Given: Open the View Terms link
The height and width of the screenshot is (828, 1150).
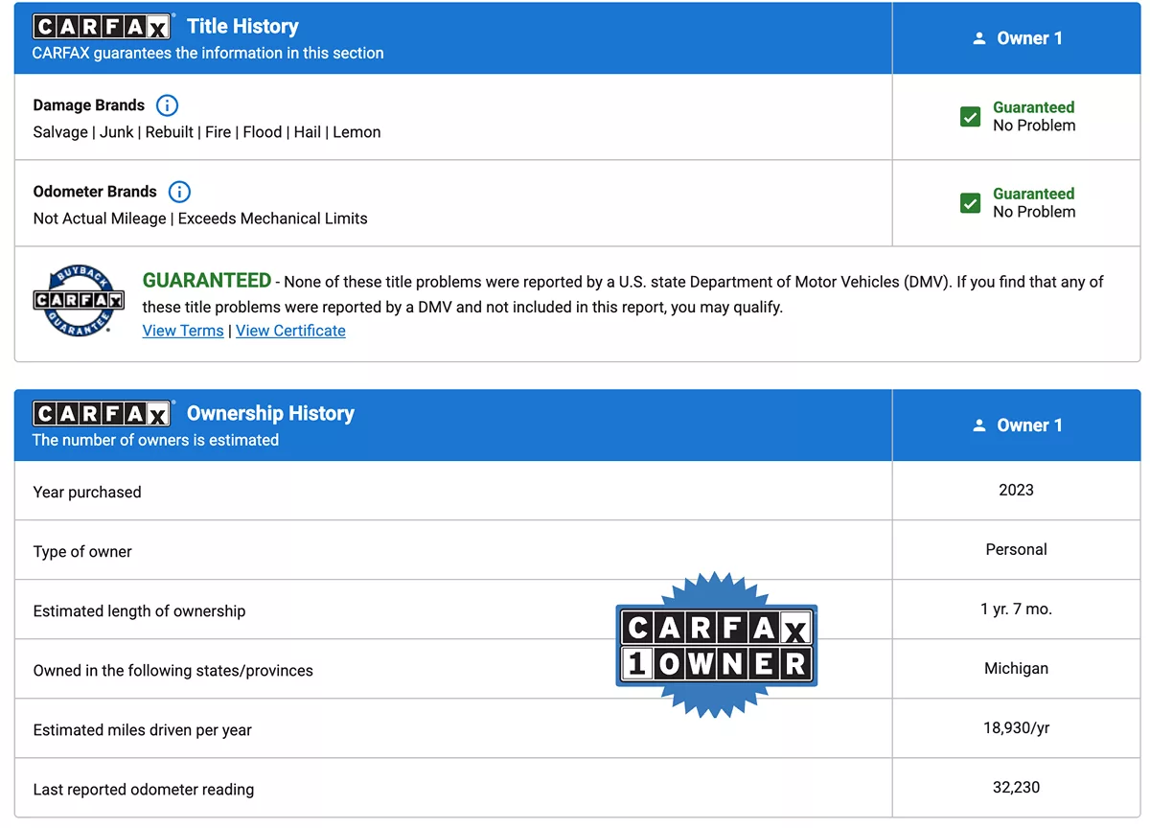Looking at the screenshot, I should (183, 331).
